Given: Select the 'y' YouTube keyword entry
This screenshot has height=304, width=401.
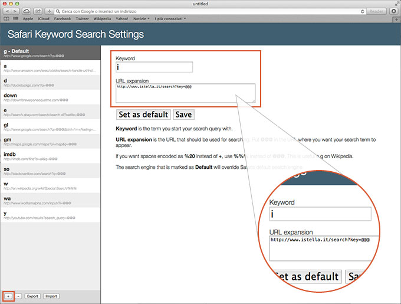Looking at the screenshot, I should (x=50, y=215).
